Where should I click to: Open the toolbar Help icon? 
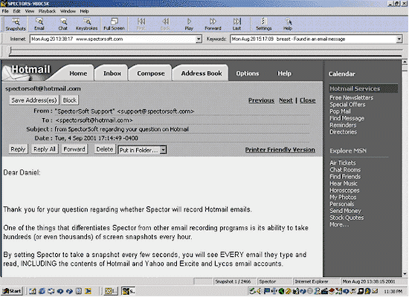point(288,25)
